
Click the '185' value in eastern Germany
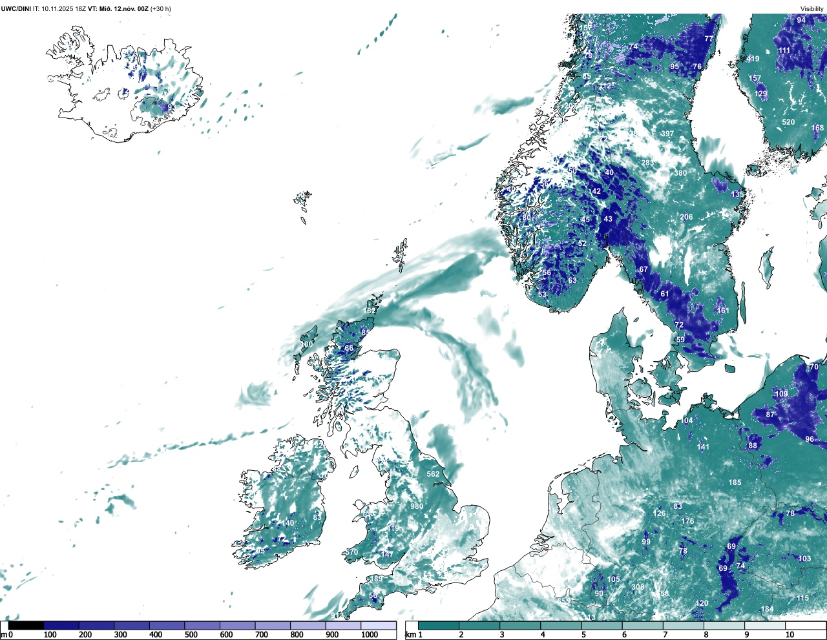(x=735, y=482)
